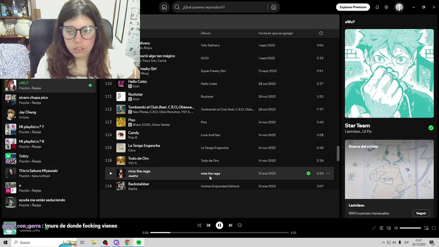Screen dimensions: 439x247
Task: Adjust the Spotify volume slider
Action: pyautogui.click(x=410, y=228)
